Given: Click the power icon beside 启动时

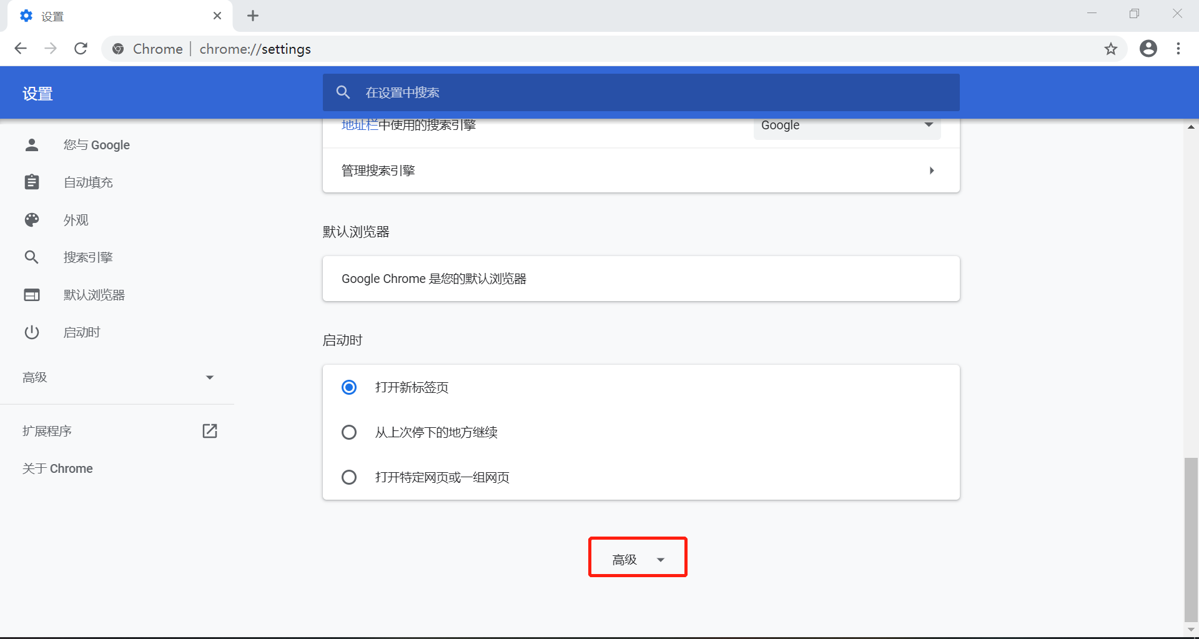Looking at the screenshot, I should coord(32,332).
